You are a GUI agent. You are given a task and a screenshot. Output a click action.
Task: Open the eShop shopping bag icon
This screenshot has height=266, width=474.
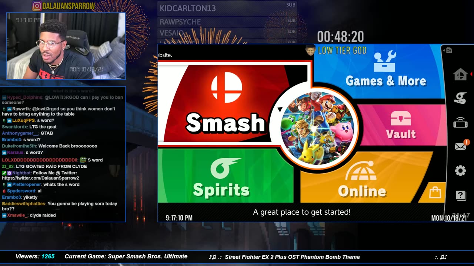pyautogui.click(x=435, y=192)
